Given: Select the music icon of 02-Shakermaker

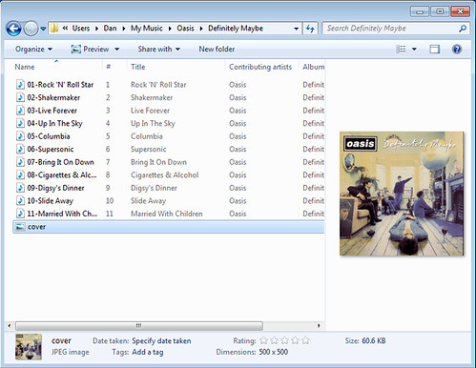Looking at the screenshot, I should tap(20, 97).
